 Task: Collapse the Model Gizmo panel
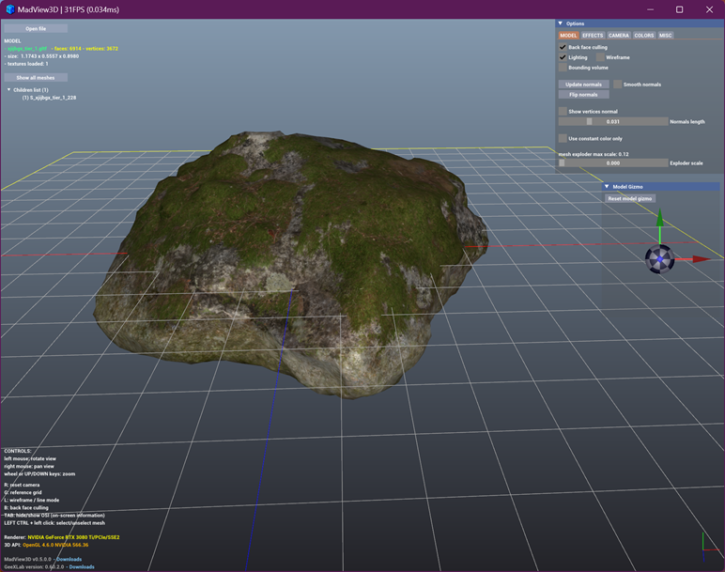click(x=607, y=187)
